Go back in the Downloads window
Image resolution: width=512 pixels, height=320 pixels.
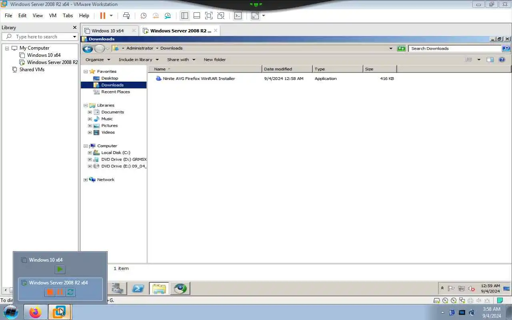(88, 48)
